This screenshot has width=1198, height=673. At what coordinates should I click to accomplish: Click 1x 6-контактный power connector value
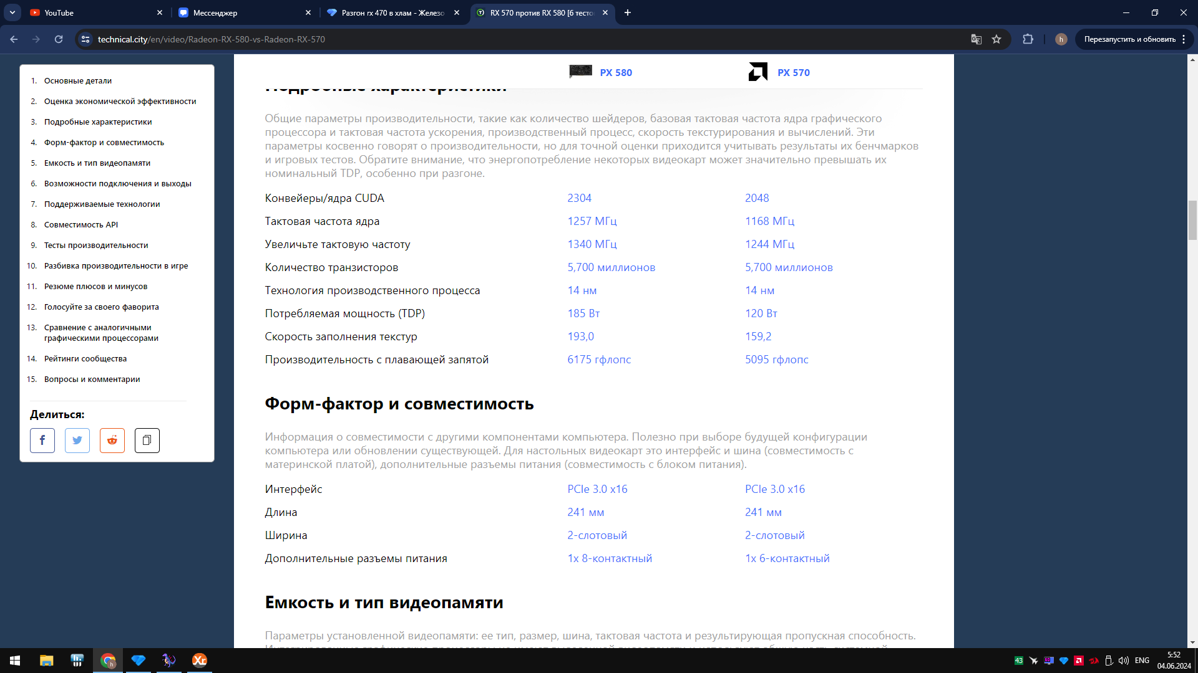click(787, 558)
